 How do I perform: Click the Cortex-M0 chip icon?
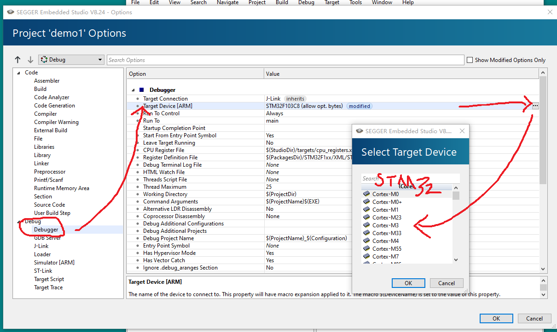pos(366,194)
